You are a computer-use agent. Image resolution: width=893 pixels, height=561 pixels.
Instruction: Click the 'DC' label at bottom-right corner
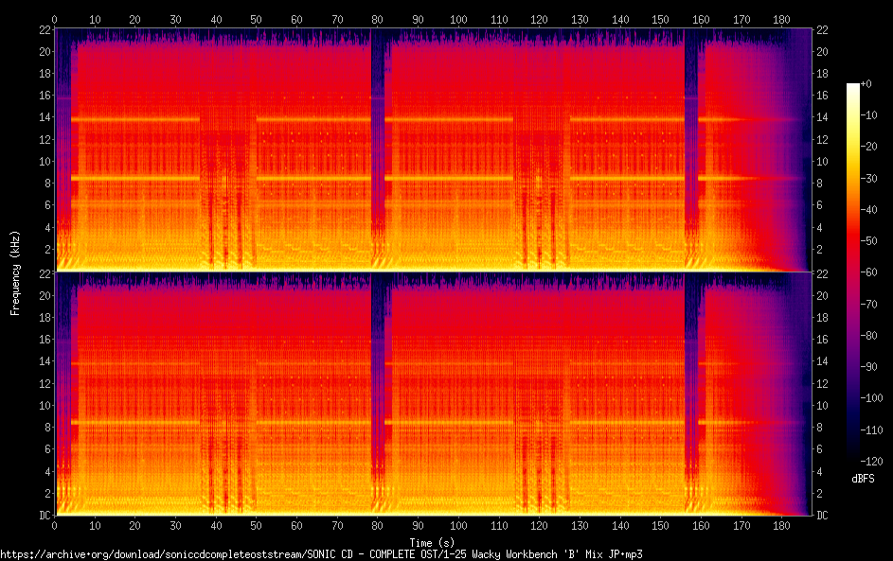tap(823, 516)
